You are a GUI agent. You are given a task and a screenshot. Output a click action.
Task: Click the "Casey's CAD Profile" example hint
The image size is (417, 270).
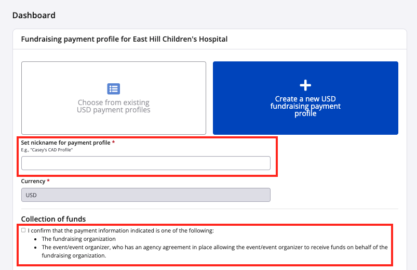[x=50, y=150]
